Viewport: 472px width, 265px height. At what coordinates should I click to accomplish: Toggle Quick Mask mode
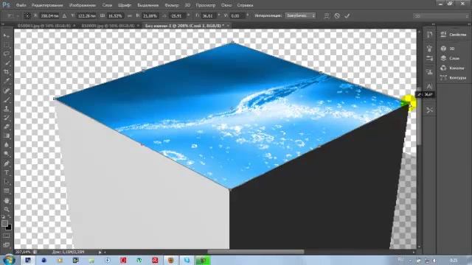(7, 236)
